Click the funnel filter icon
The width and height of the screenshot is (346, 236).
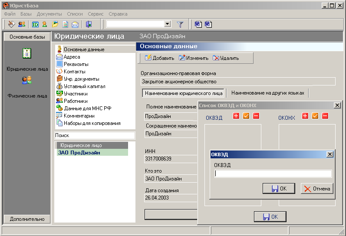click(180, 24)
